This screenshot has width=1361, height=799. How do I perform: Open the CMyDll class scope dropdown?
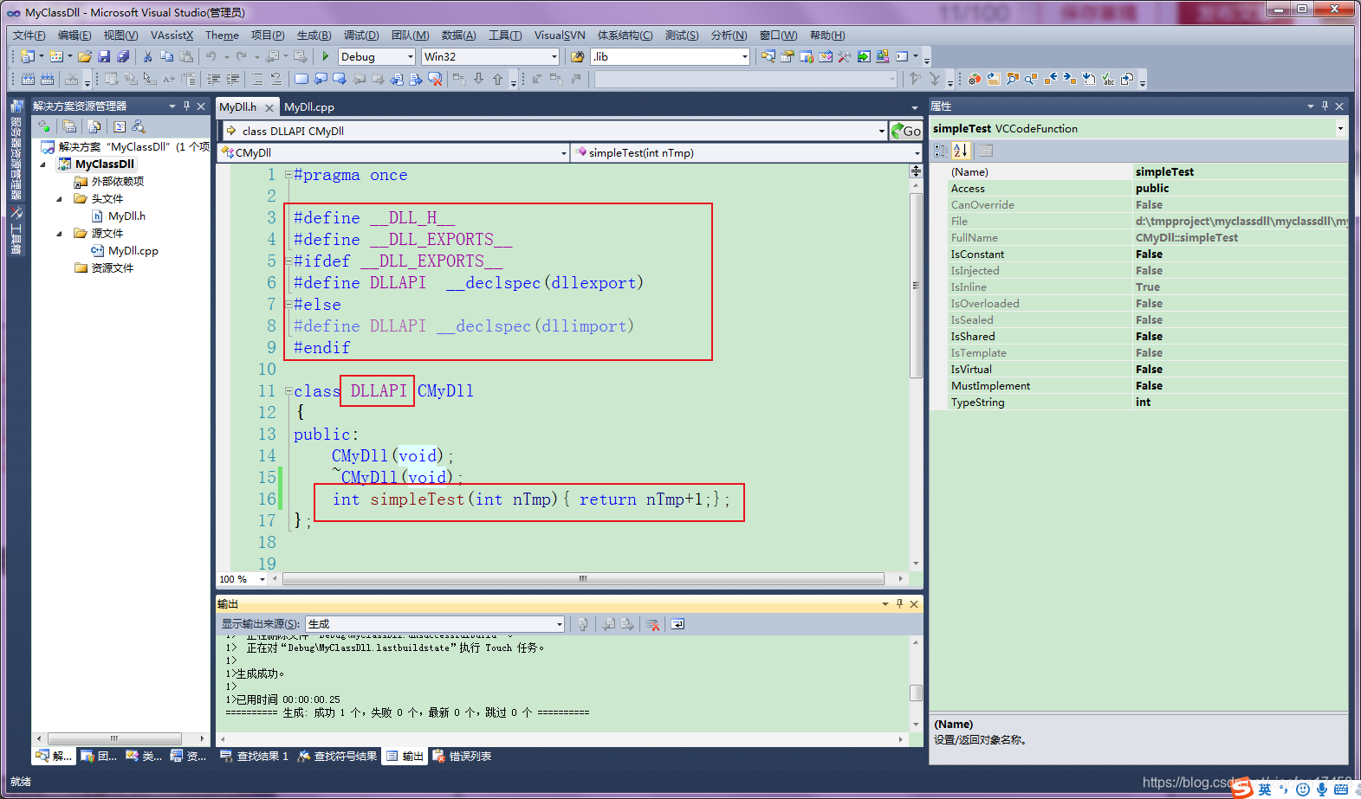click(x=563, y=153)
